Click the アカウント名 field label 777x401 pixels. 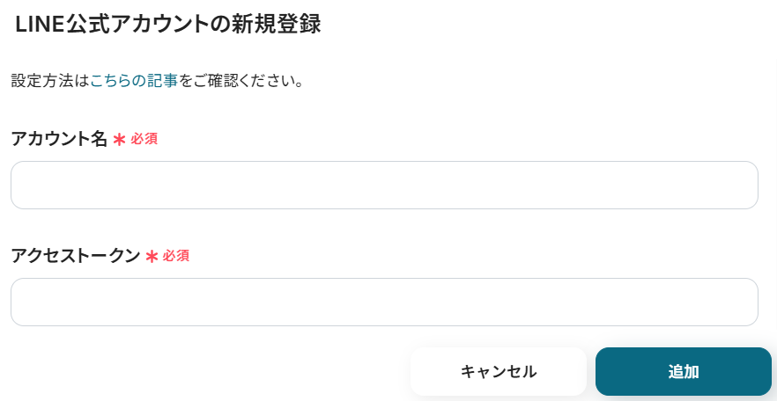pos(58,139)
